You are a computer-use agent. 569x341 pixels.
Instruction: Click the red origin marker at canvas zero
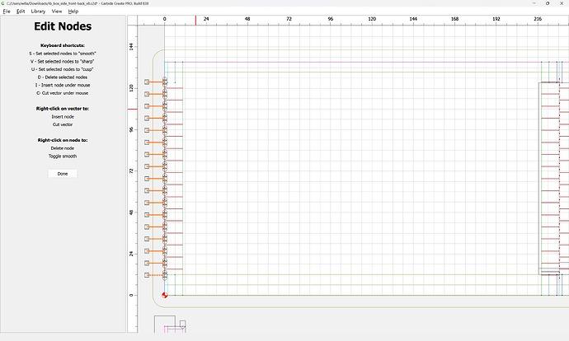tap(165, 295)
